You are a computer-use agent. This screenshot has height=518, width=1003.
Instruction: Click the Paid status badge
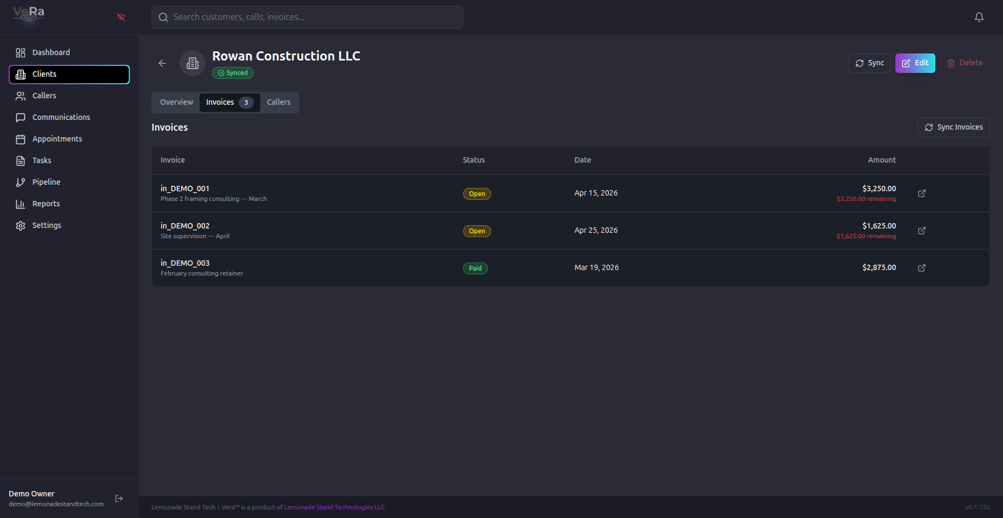476,268
